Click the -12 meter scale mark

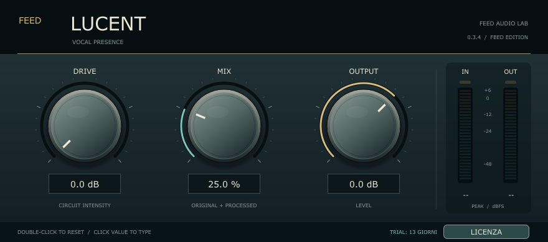[488, 115]
